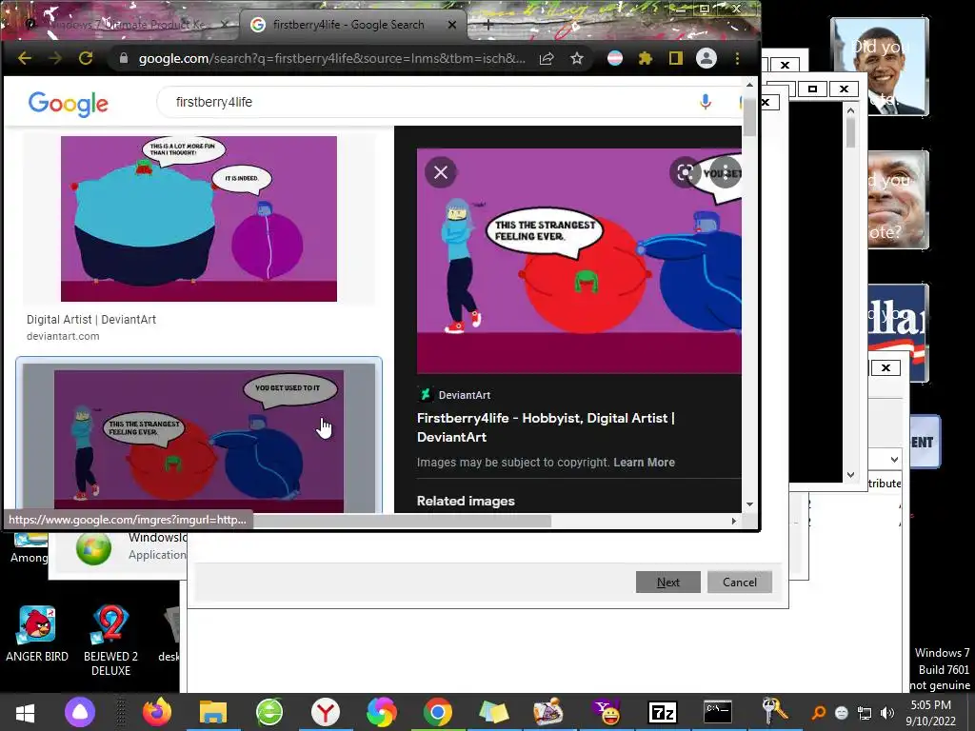This screenshot has height=731, width=975.
Task: Click the Related images heading
Action: click(x=466, y=501)
